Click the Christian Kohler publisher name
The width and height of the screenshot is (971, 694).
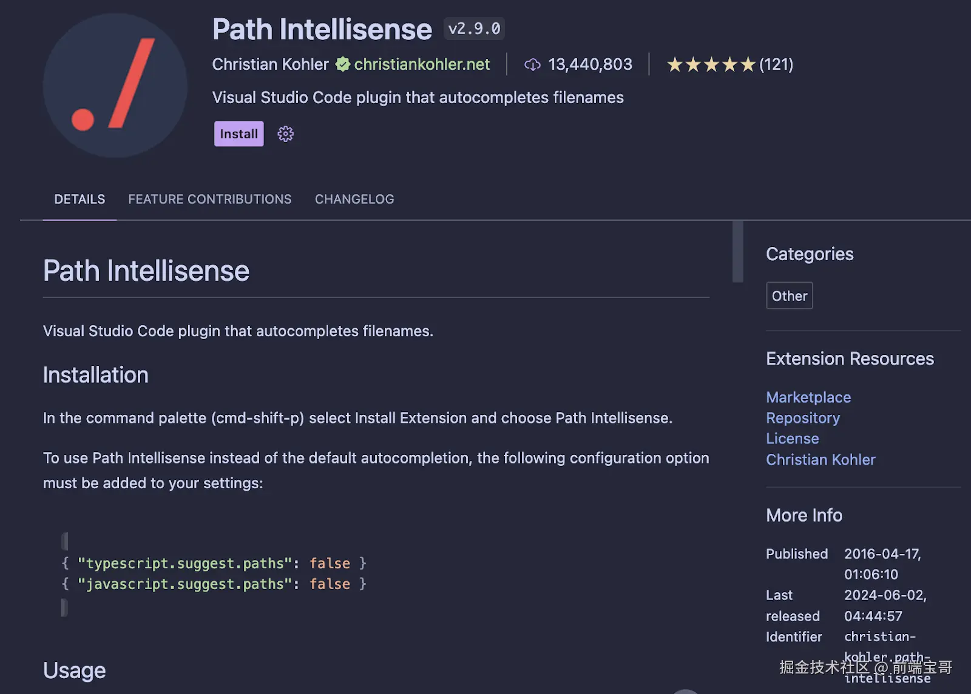click(270, 64)
